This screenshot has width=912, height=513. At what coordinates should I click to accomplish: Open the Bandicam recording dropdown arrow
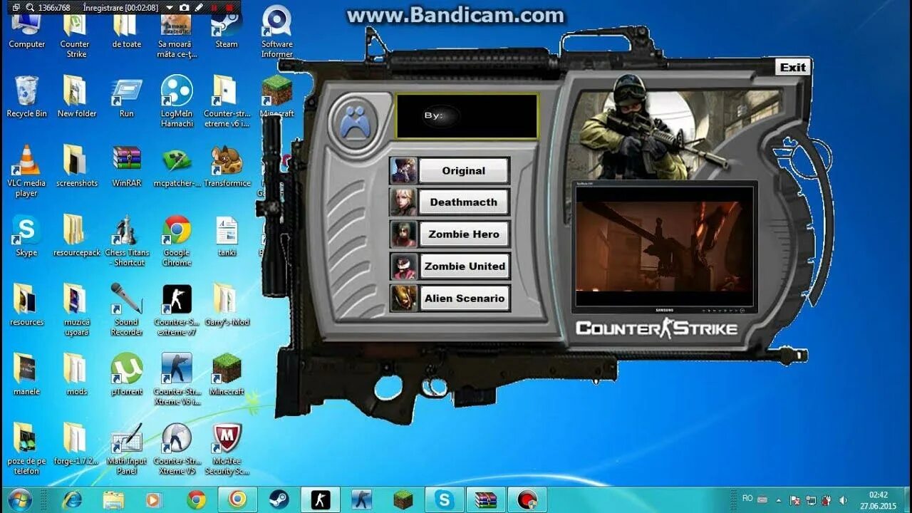[169, 8]
